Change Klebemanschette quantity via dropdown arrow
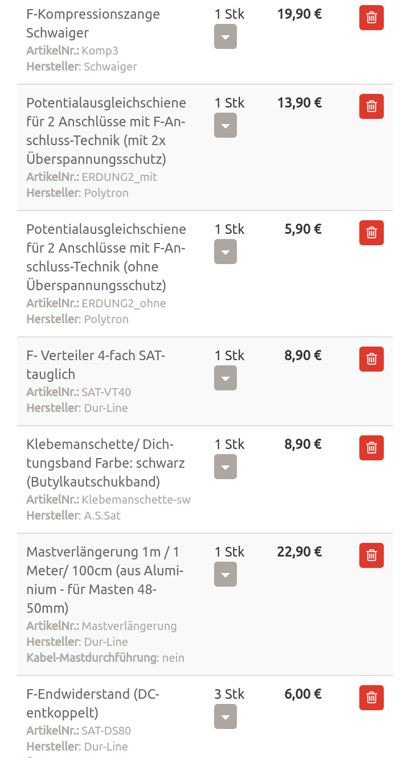The width and height of the screenshot is (410, 758). 225,467
